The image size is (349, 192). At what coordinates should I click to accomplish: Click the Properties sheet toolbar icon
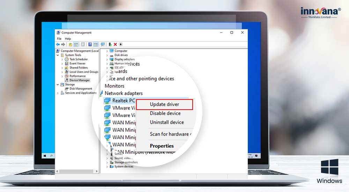tap(83, 45)
